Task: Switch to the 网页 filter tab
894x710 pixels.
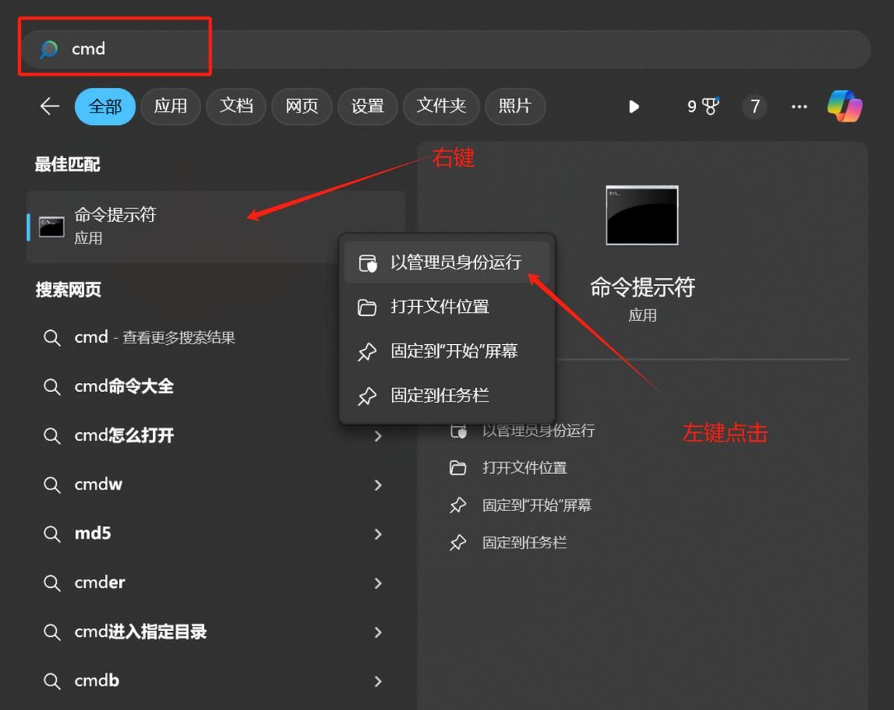Action: click(302, 107)
